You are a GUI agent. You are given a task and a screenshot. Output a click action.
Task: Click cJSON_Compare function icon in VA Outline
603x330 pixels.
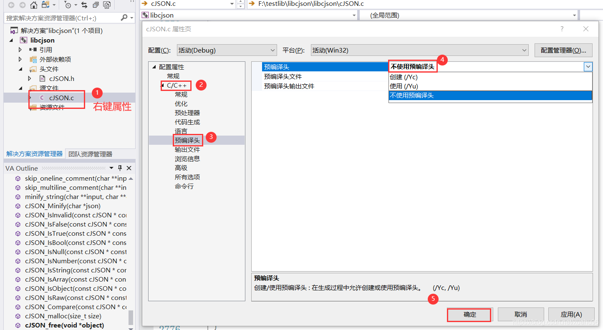tap(18, 307)
